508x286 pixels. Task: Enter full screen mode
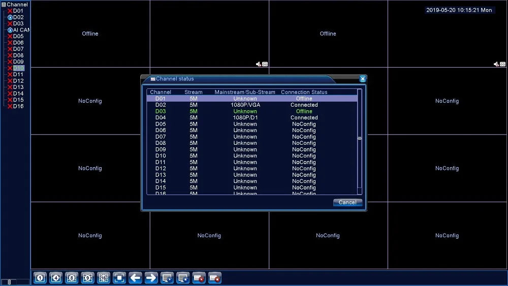pyautogui.click(x=119, y=278)
